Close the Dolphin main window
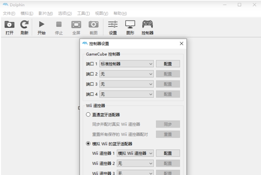 [x=254, y=5]
